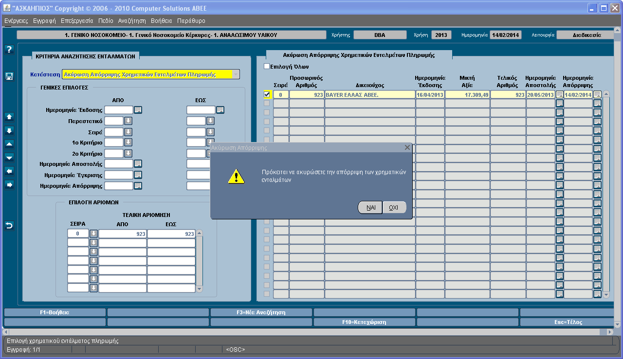Uncheck the BAYER ΕΛΛΑΣ row checkbox
Viewport: 623px width, 359px height.
coord(267,94)
